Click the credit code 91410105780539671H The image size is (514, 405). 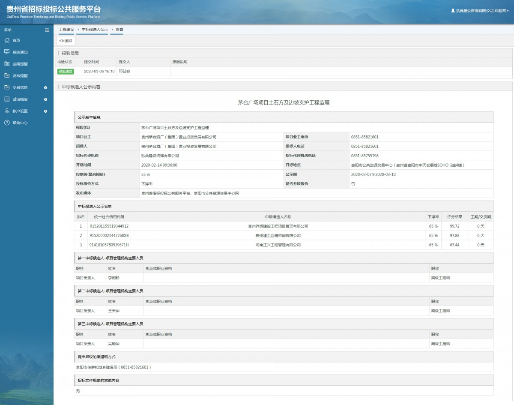(109, 245)
